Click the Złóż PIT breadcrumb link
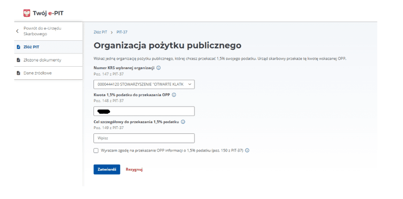 [x=100, y=32]
